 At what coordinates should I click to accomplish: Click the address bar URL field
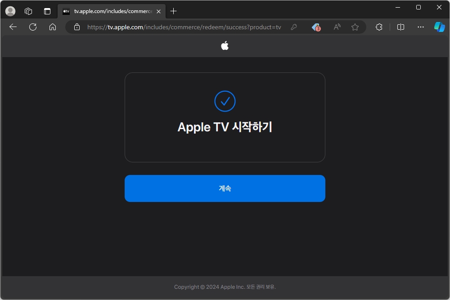tap(184, 27)
